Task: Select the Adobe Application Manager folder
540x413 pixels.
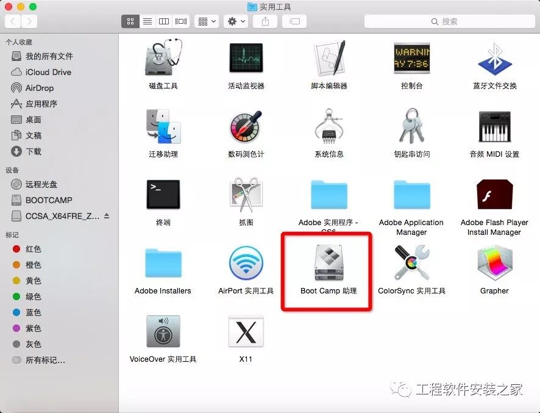Action: pos(412,195)
